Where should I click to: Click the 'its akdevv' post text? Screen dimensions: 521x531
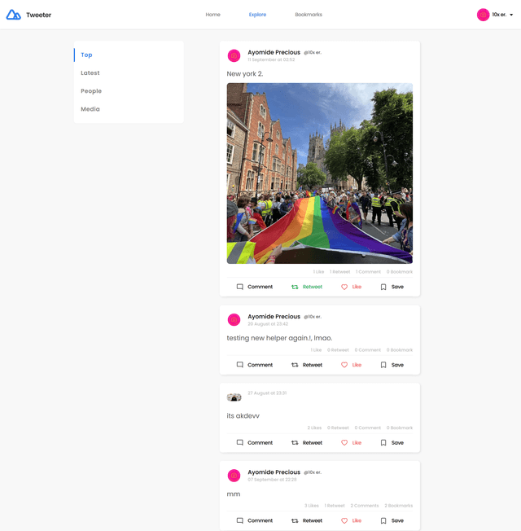tap(243, 416)
